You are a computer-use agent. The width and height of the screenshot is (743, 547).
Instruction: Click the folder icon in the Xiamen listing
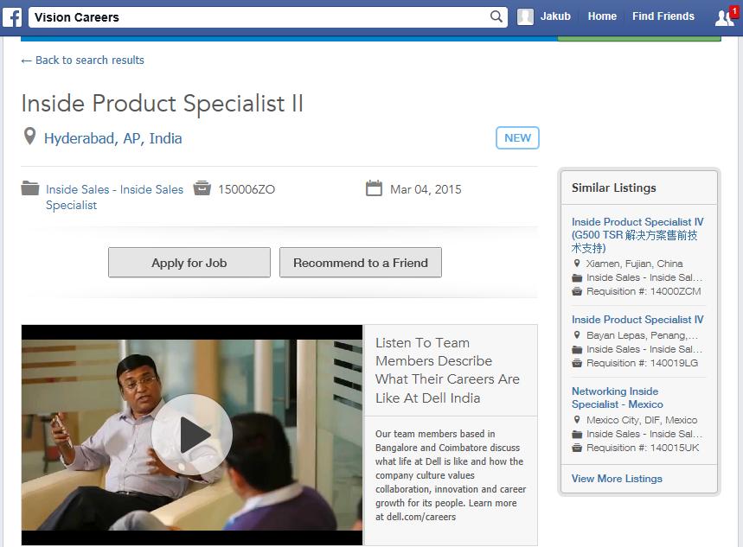(x=577, y=277)
